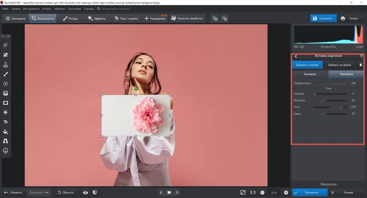Select the brightness sun tool
367x198 pixels.
(6, 113)
